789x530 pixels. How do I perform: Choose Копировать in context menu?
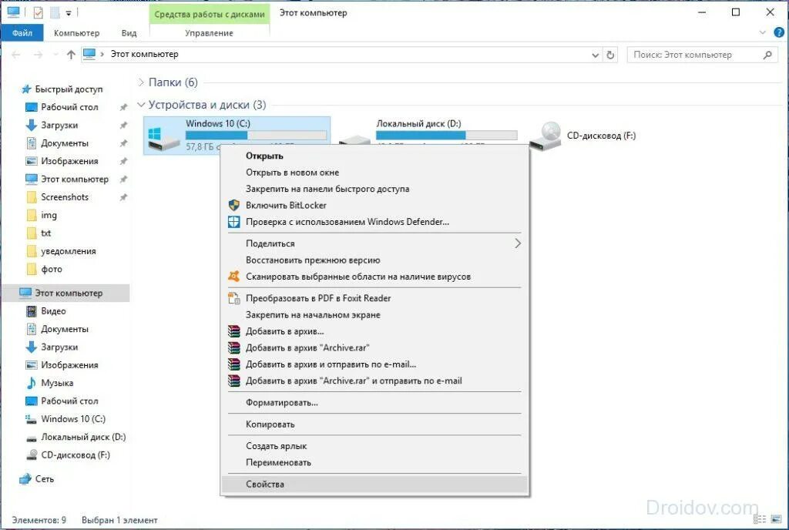pos(374,424)
